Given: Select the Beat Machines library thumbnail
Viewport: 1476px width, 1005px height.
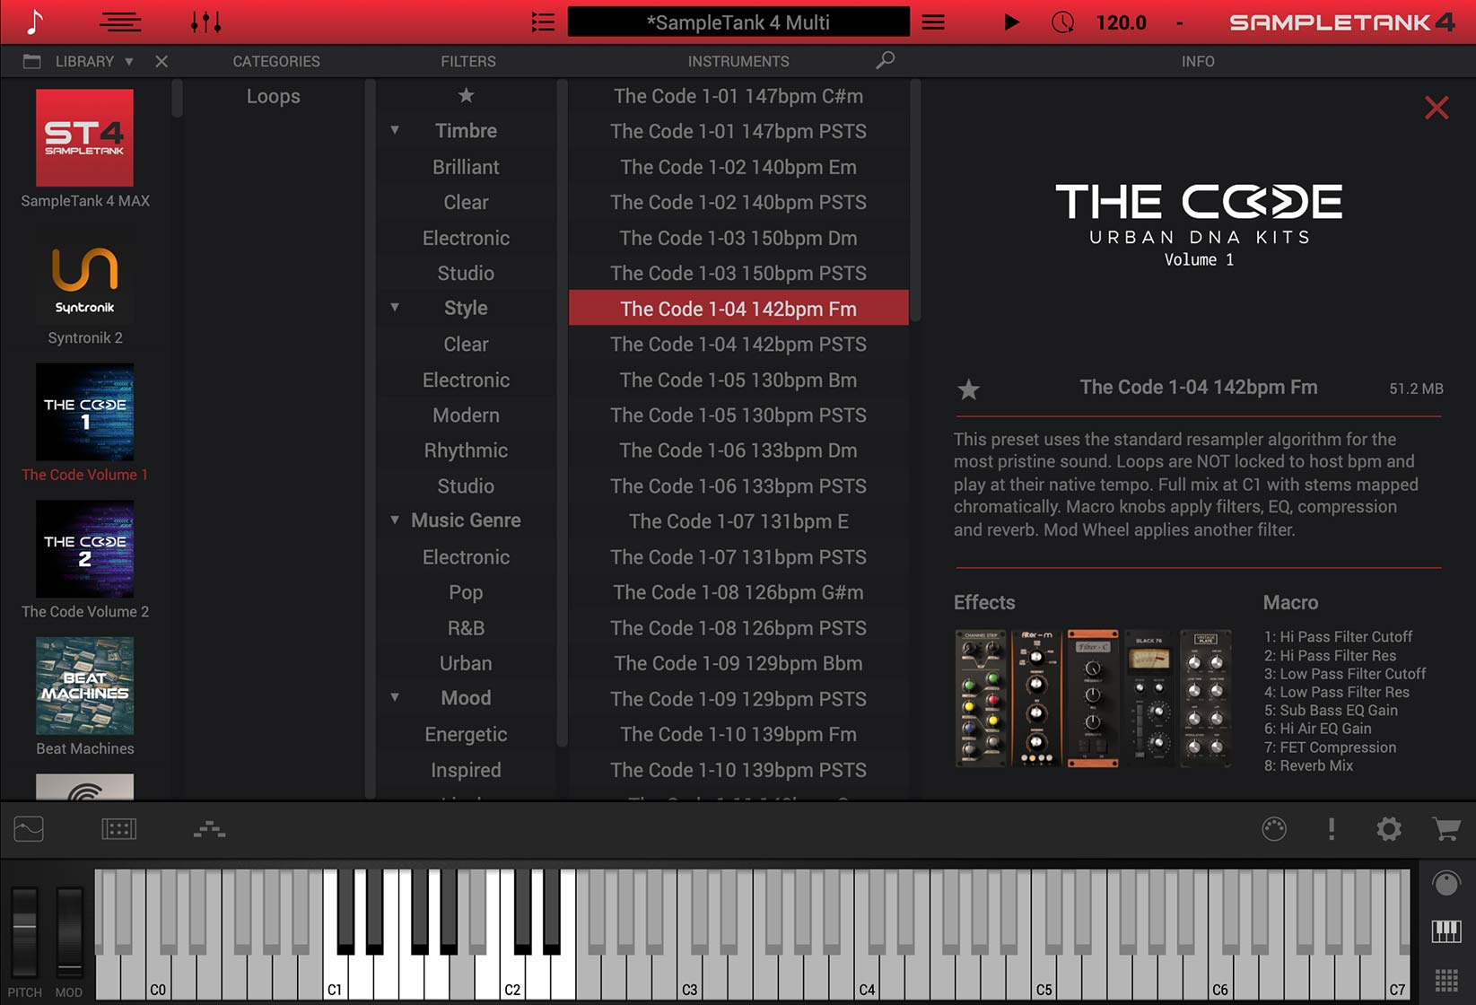Looking at the screenshot, I should pos(84,685).
